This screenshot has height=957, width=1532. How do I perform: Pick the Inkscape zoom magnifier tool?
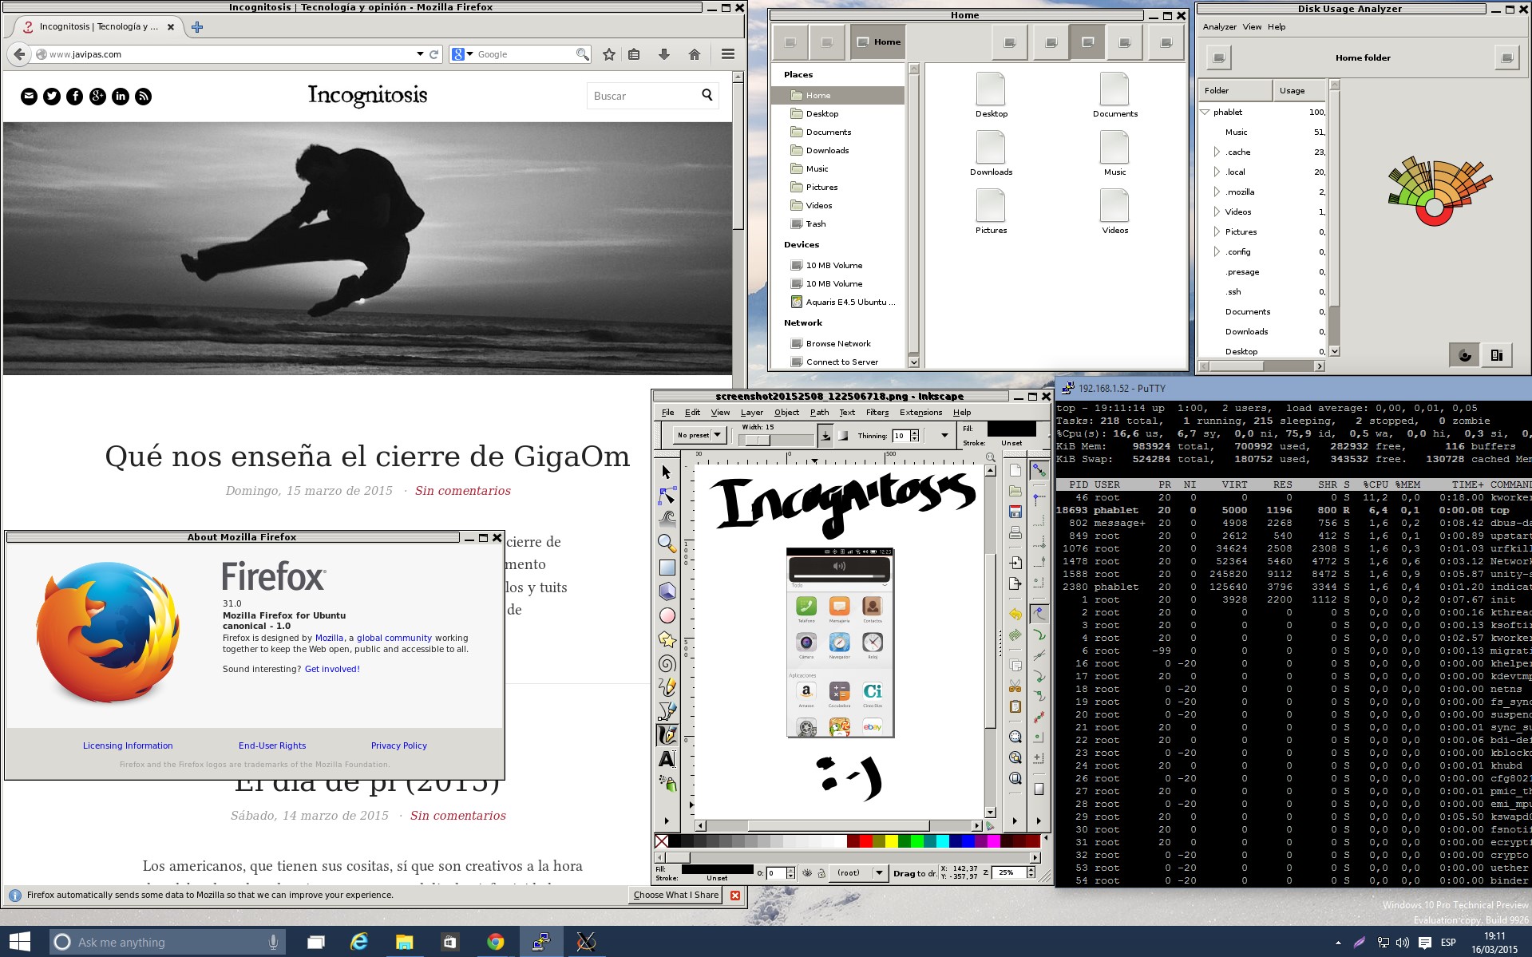(667, 544)
